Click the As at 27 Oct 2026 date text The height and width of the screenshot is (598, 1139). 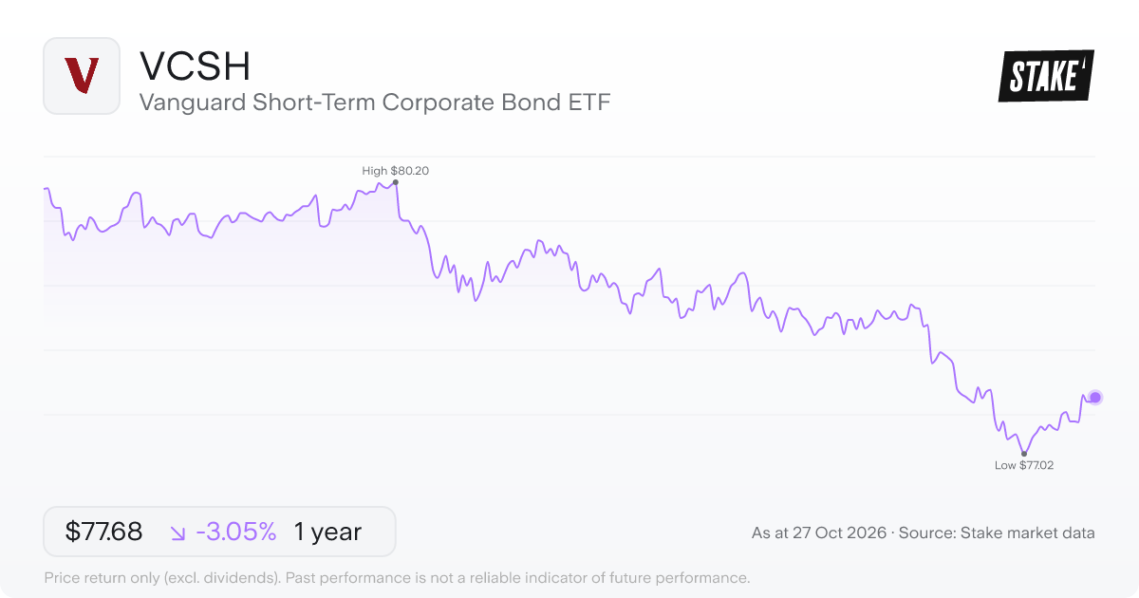click(819, 533)
